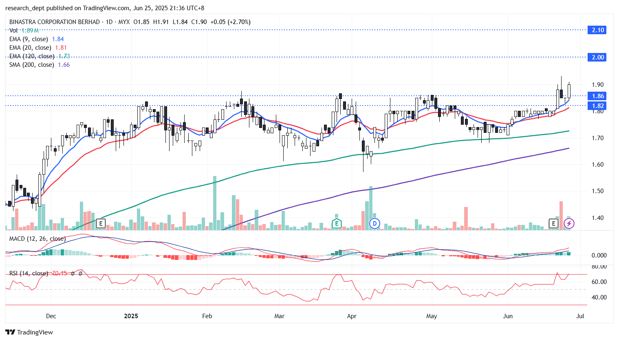Click the green earnings E marker in late March
The width and height of the screenshot is (619, 341).
pyautogui.click(x=336, y=223)
